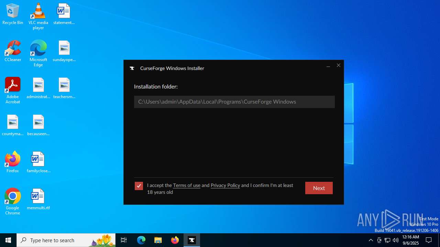Open the Privacy Policy link

coord(225,185)
